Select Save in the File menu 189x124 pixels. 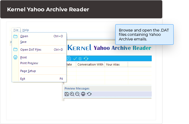(x=39, y=42)
